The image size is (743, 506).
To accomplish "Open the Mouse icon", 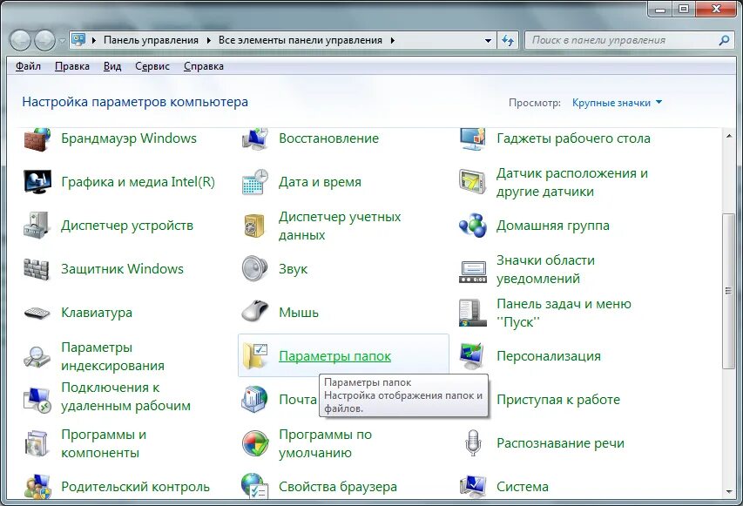I will tap(255, 312).
